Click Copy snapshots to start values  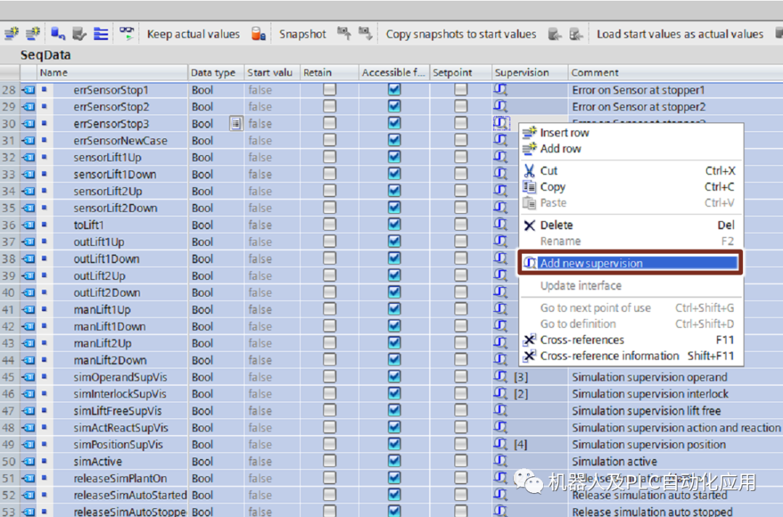click(x=460, y=34)
